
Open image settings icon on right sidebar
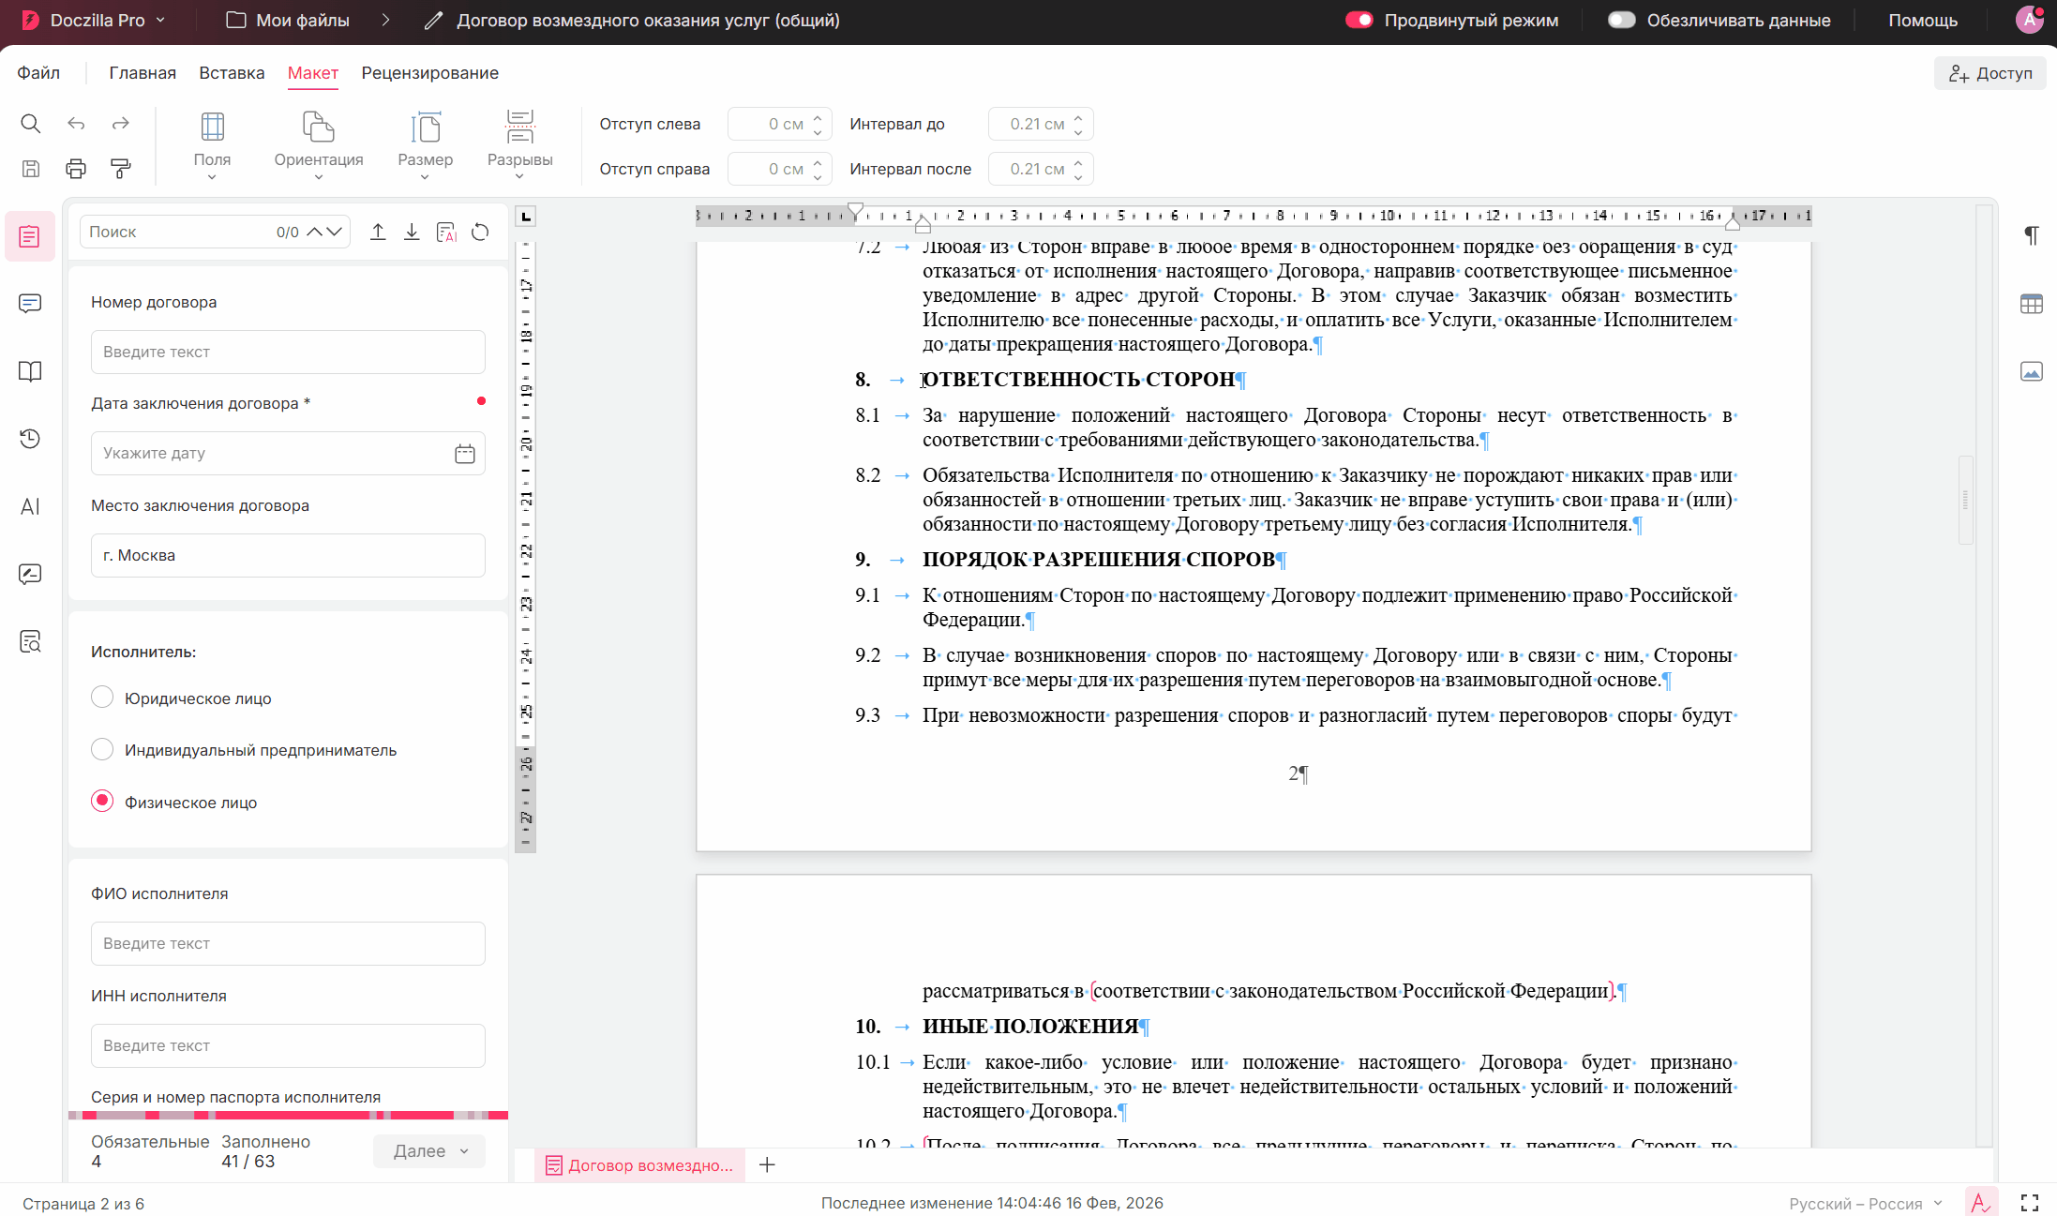pyautogui.click(x=2031, y=371)
